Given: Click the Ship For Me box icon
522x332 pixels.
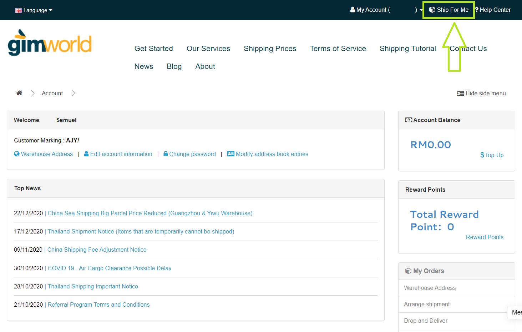Looking at the screenshot, I should (x=432, y=10).
